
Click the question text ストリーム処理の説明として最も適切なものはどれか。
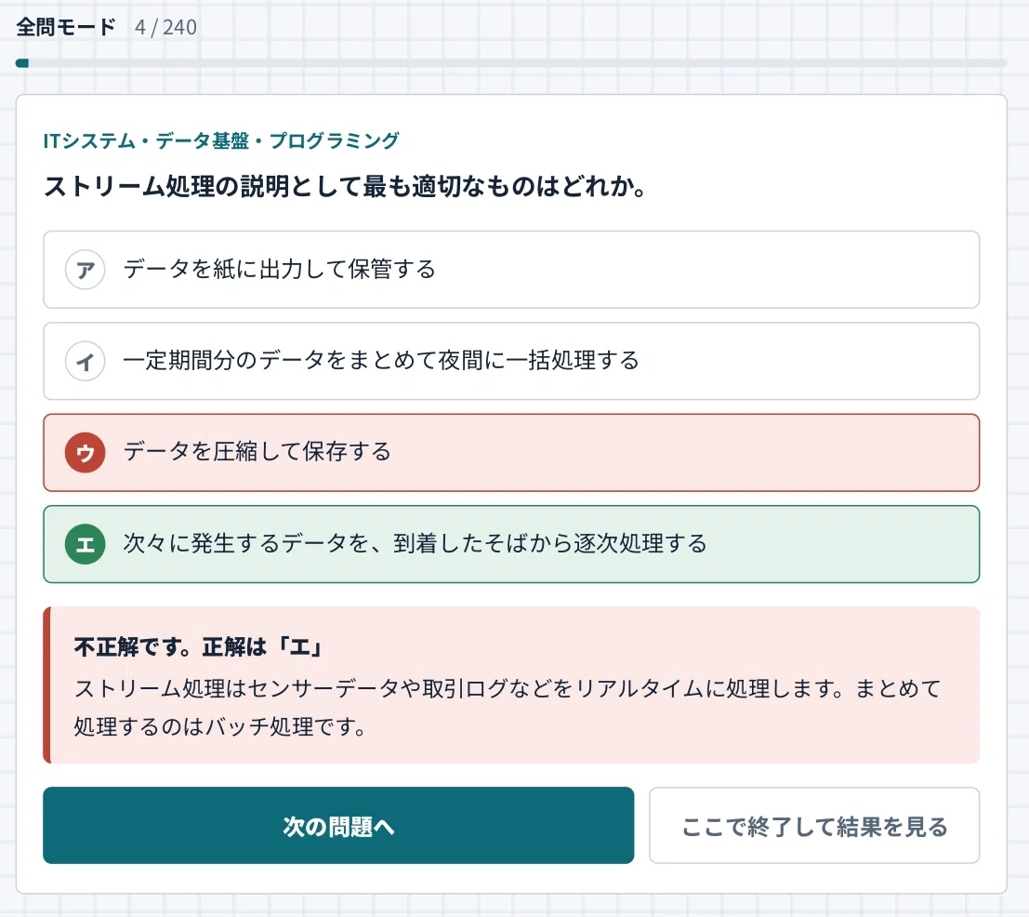pos(345,186)
